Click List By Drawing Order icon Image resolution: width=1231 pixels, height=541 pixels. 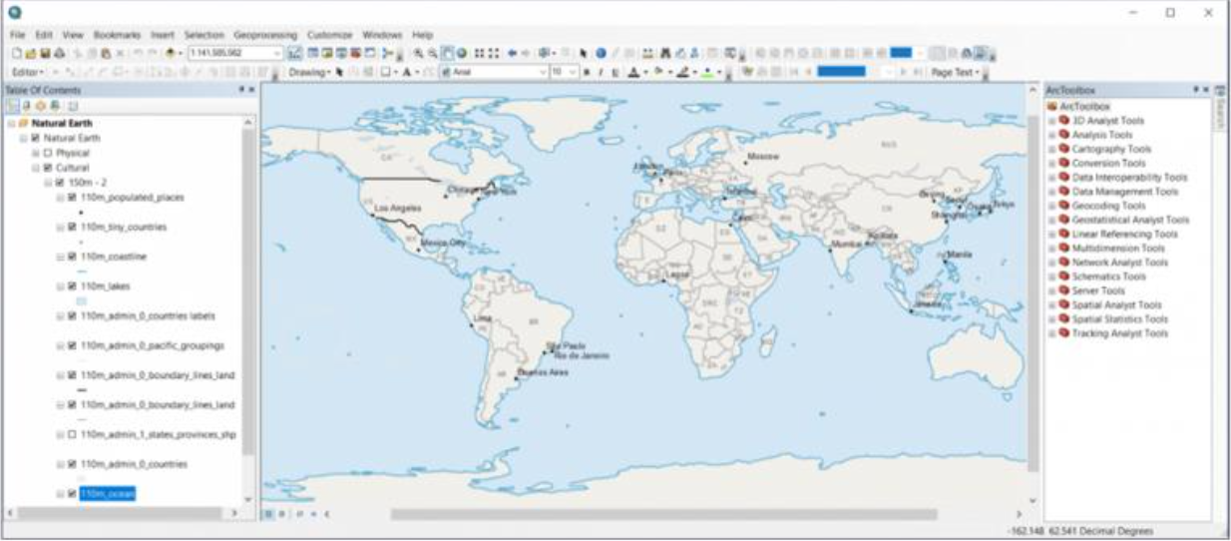[x=11, y=104]
